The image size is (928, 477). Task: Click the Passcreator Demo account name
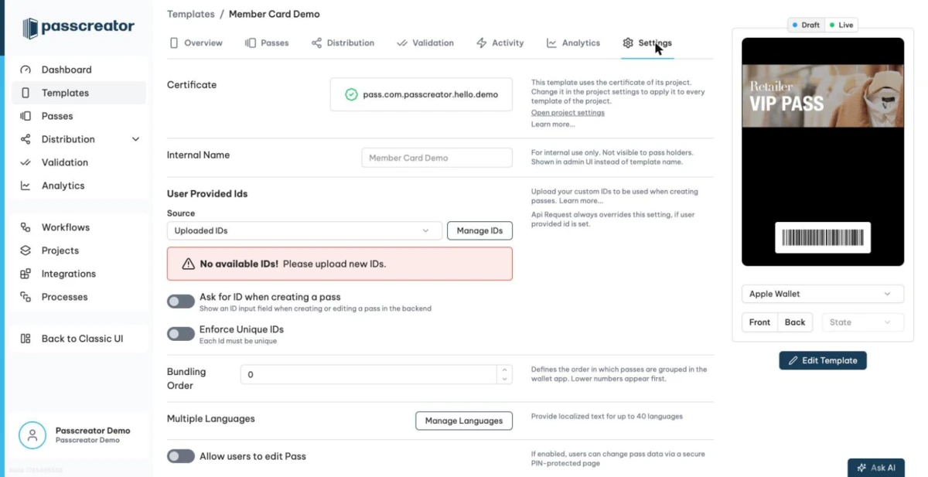coord(93,431)
